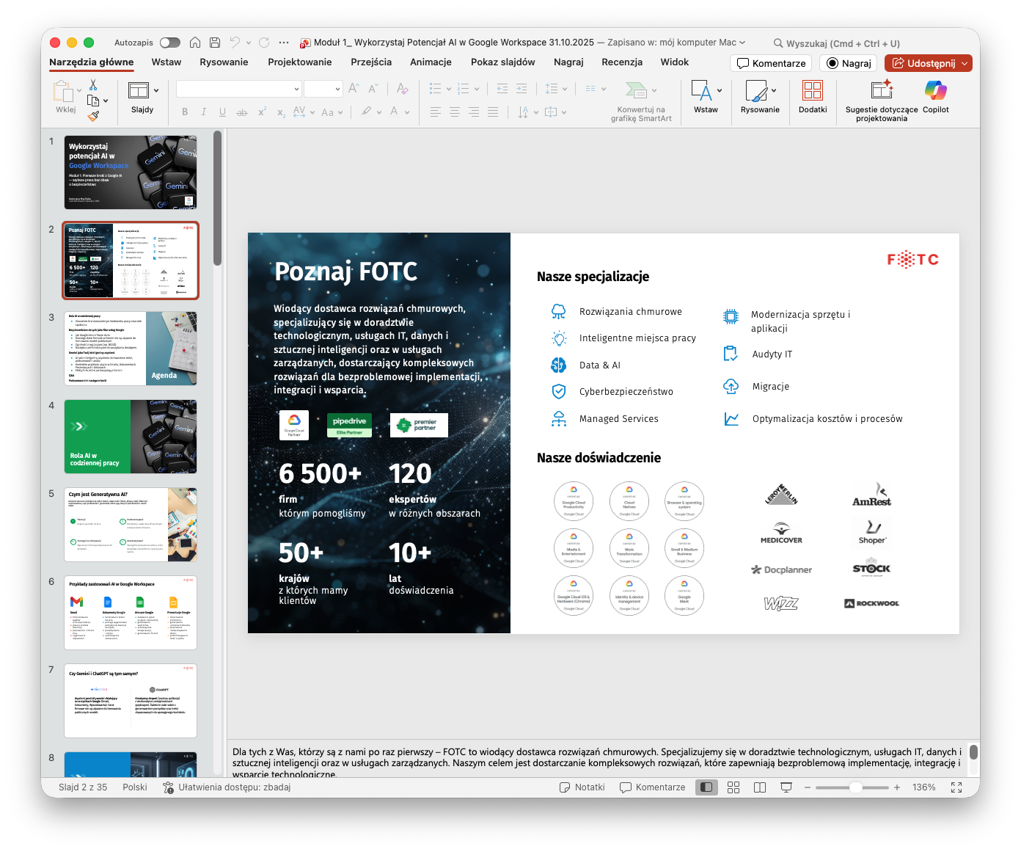Click the Dodatki add-ins icon
The height and width of the screenshot is (852, 1021).
click(813, 90)
